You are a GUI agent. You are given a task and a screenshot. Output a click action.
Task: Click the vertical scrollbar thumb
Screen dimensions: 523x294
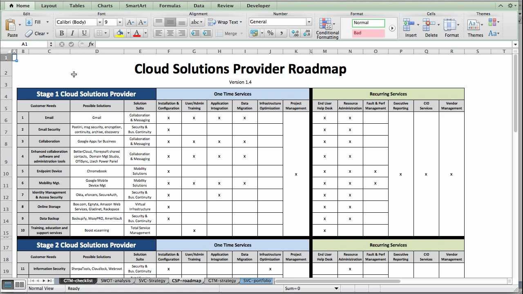point(516,93)
